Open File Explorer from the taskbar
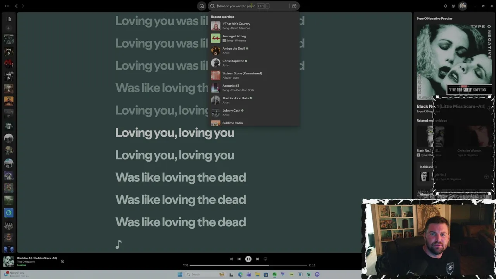Screen dimensions: 496x279 pyautogui.click(x=257, y=274)
